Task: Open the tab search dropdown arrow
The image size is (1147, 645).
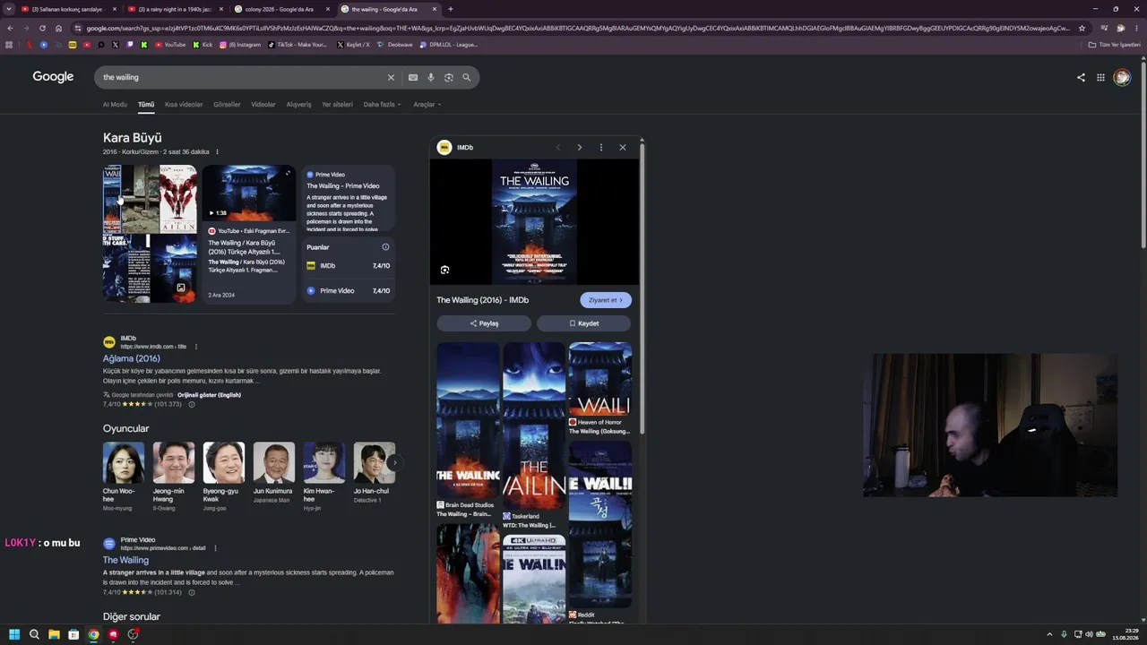Action: [x=10, y=9]
